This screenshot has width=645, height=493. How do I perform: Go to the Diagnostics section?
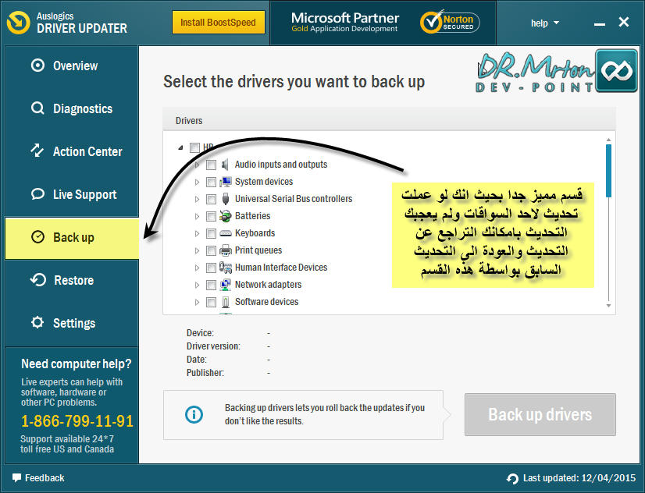tap(72, 108)
